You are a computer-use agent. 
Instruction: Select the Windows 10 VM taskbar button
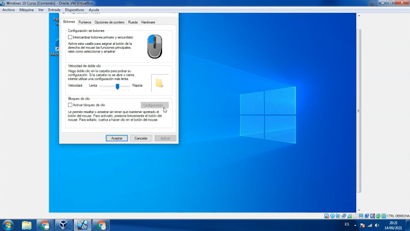pos(83,225)
